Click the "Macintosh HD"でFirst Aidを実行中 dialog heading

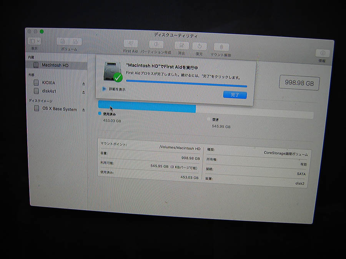pos(162,66)
